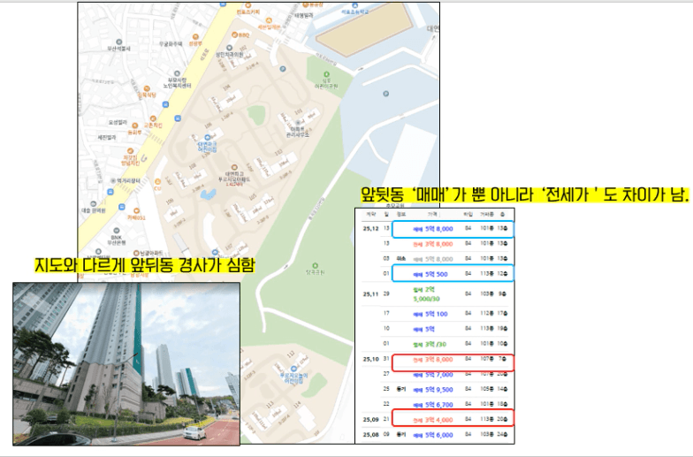Screen dimensions: 693x457
Task: Click the 당곡공원 park icon
Action: [315, 265]
